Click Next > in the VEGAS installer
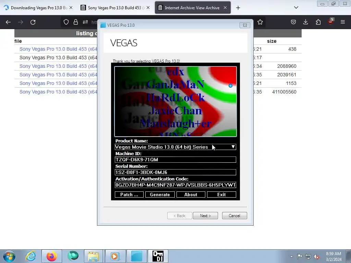The height and width of the screenshot is (263, 351). tap(205, 216)
